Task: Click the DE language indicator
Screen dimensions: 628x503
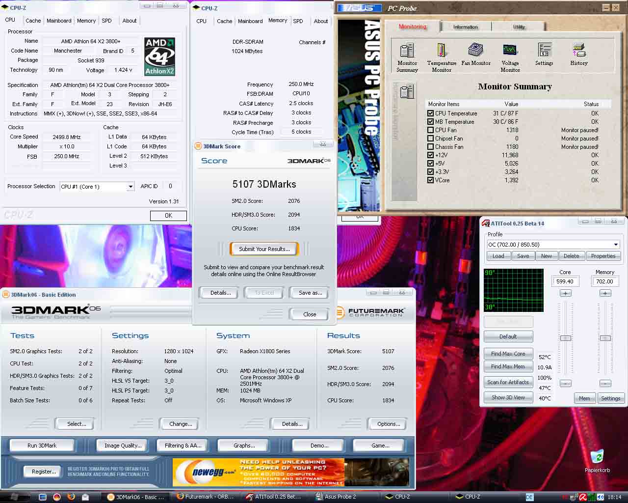Action: click(529, 497)
